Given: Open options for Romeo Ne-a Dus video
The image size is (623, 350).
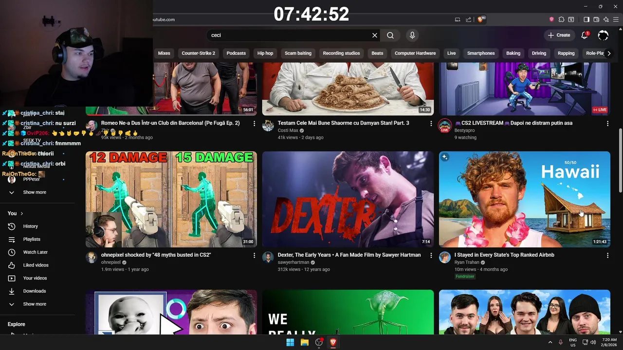Looking at the screenshot, I should pos(254,123).
